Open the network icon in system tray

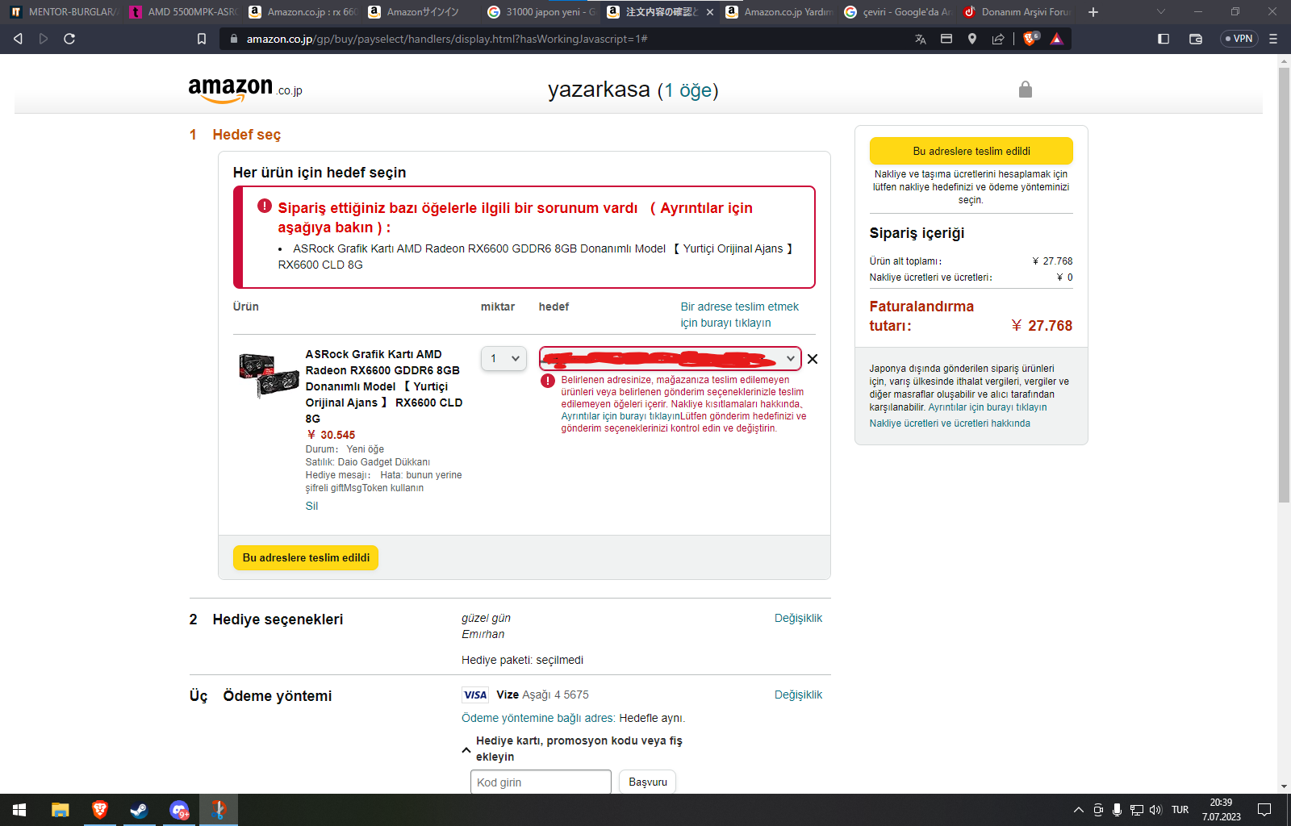[1136, 810]
